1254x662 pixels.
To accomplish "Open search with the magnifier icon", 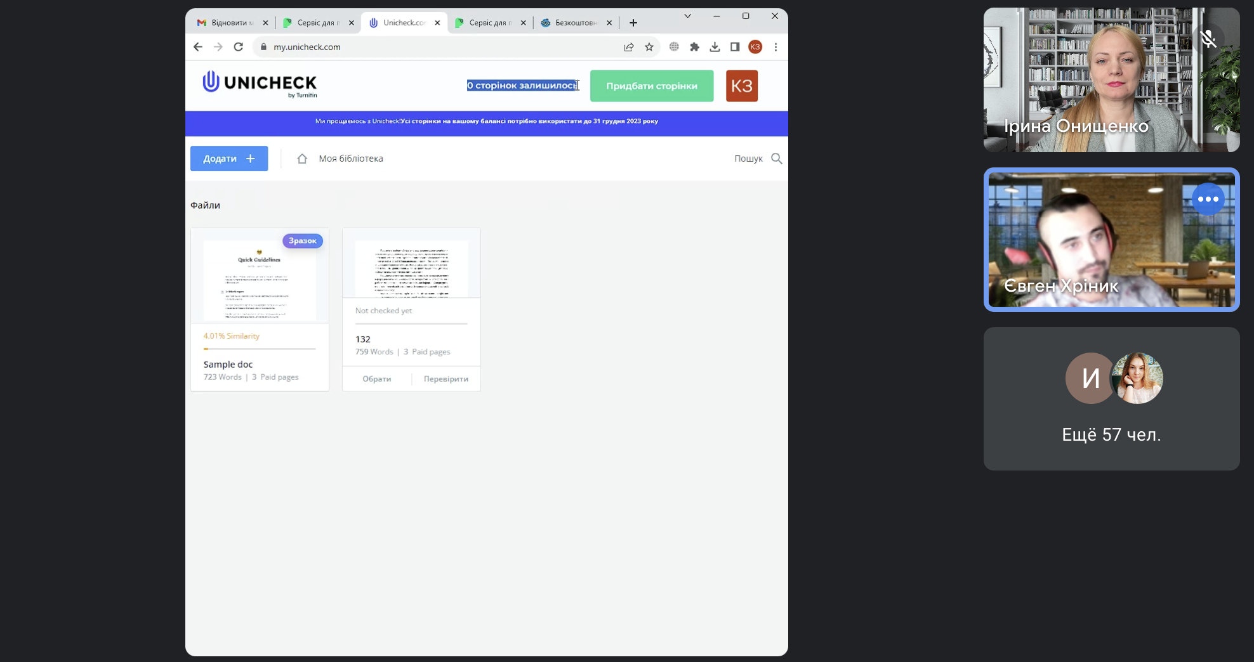I will tap(776, 159).
